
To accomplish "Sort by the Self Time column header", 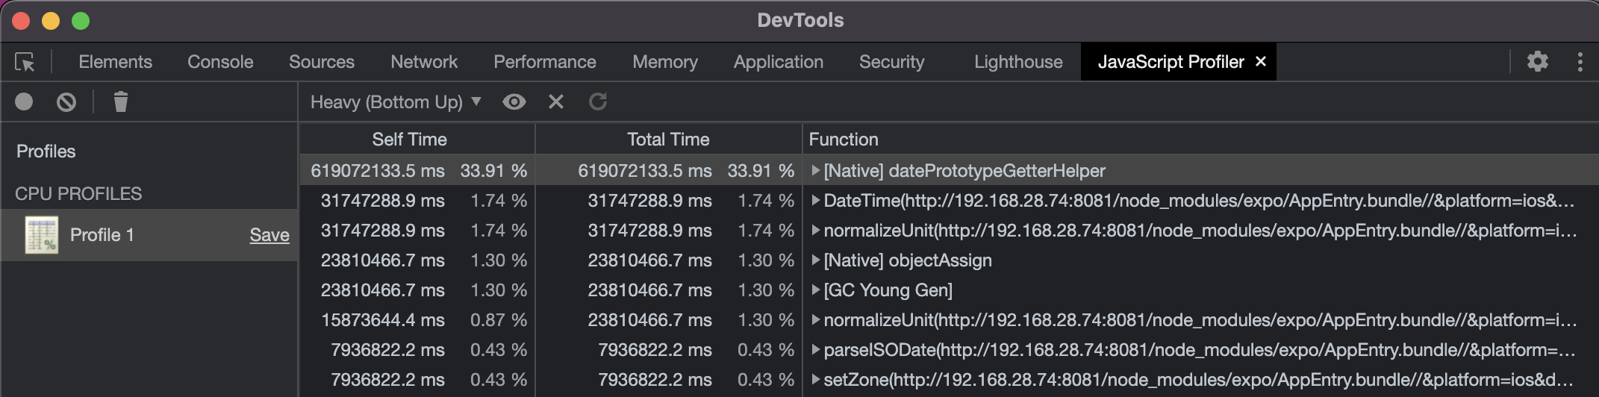I will tap(409, 140).
